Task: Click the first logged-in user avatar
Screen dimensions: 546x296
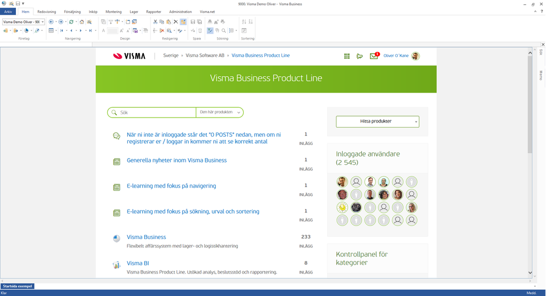Action: point(342,182)
